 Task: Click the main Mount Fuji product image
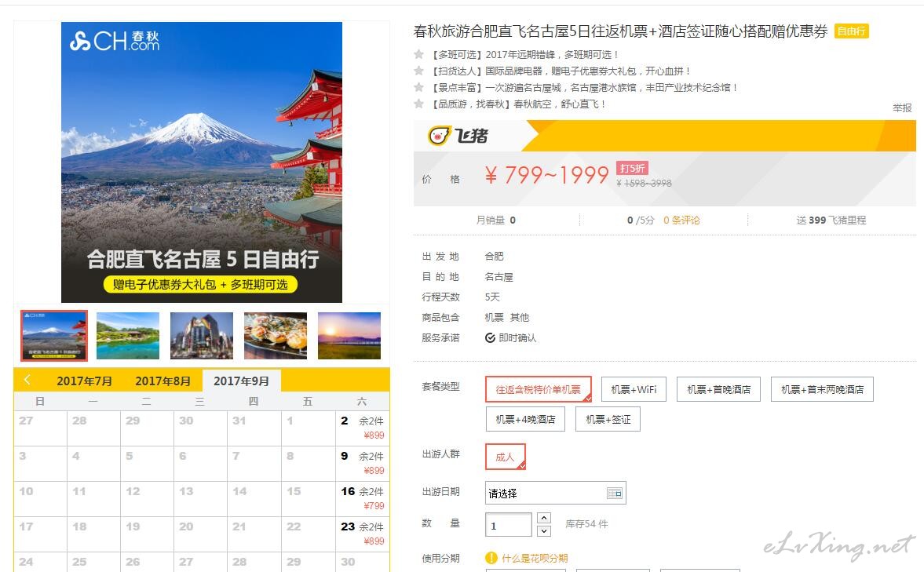click(202, 162)
